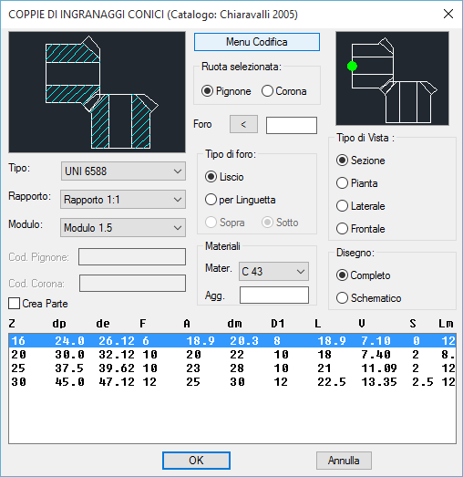Click the bevel gear section preview image
The image size is (463, 477).
pos(97,92)
